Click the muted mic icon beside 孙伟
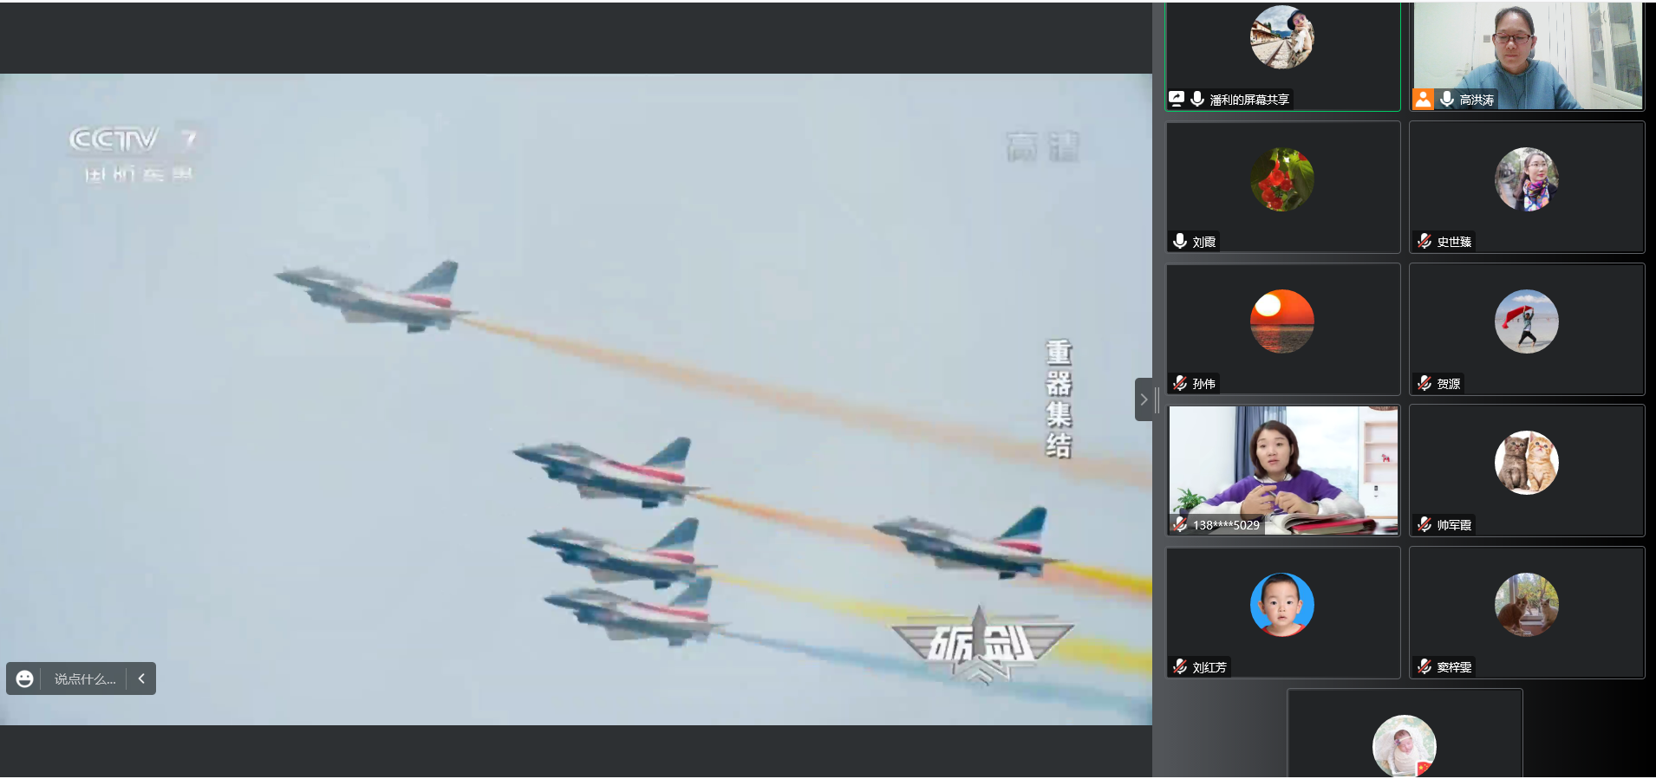 [1180, 383]
